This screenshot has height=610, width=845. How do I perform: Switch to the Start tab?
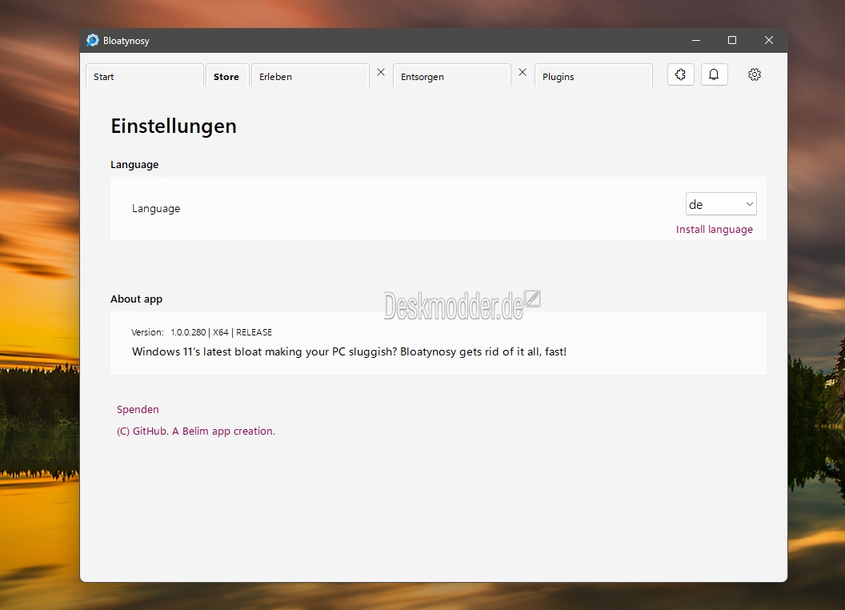[144, 76]
